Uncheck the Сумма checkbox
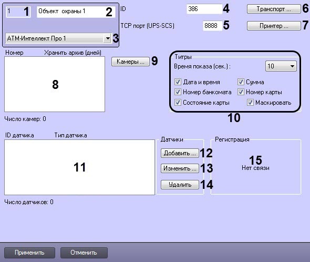 pos(241,82)
